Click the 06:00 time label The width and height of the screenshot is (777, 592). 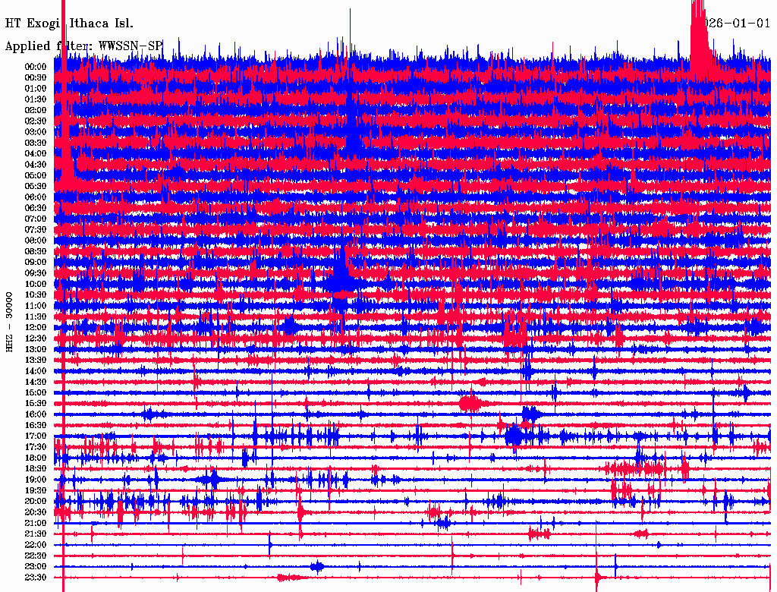tap(36, 197)
